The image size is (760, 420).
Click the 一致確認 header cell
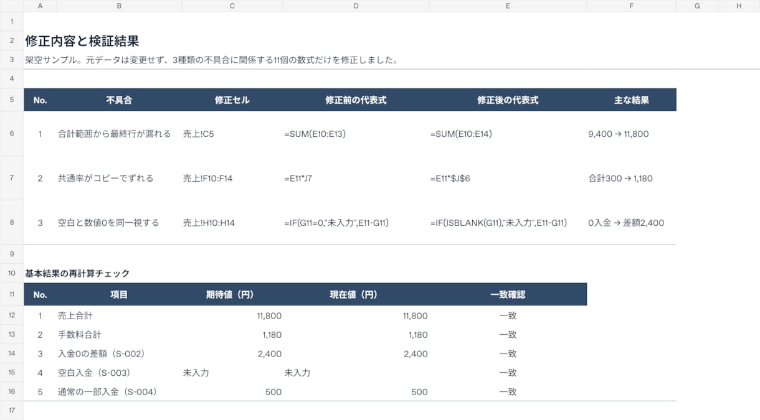(508, 294)
